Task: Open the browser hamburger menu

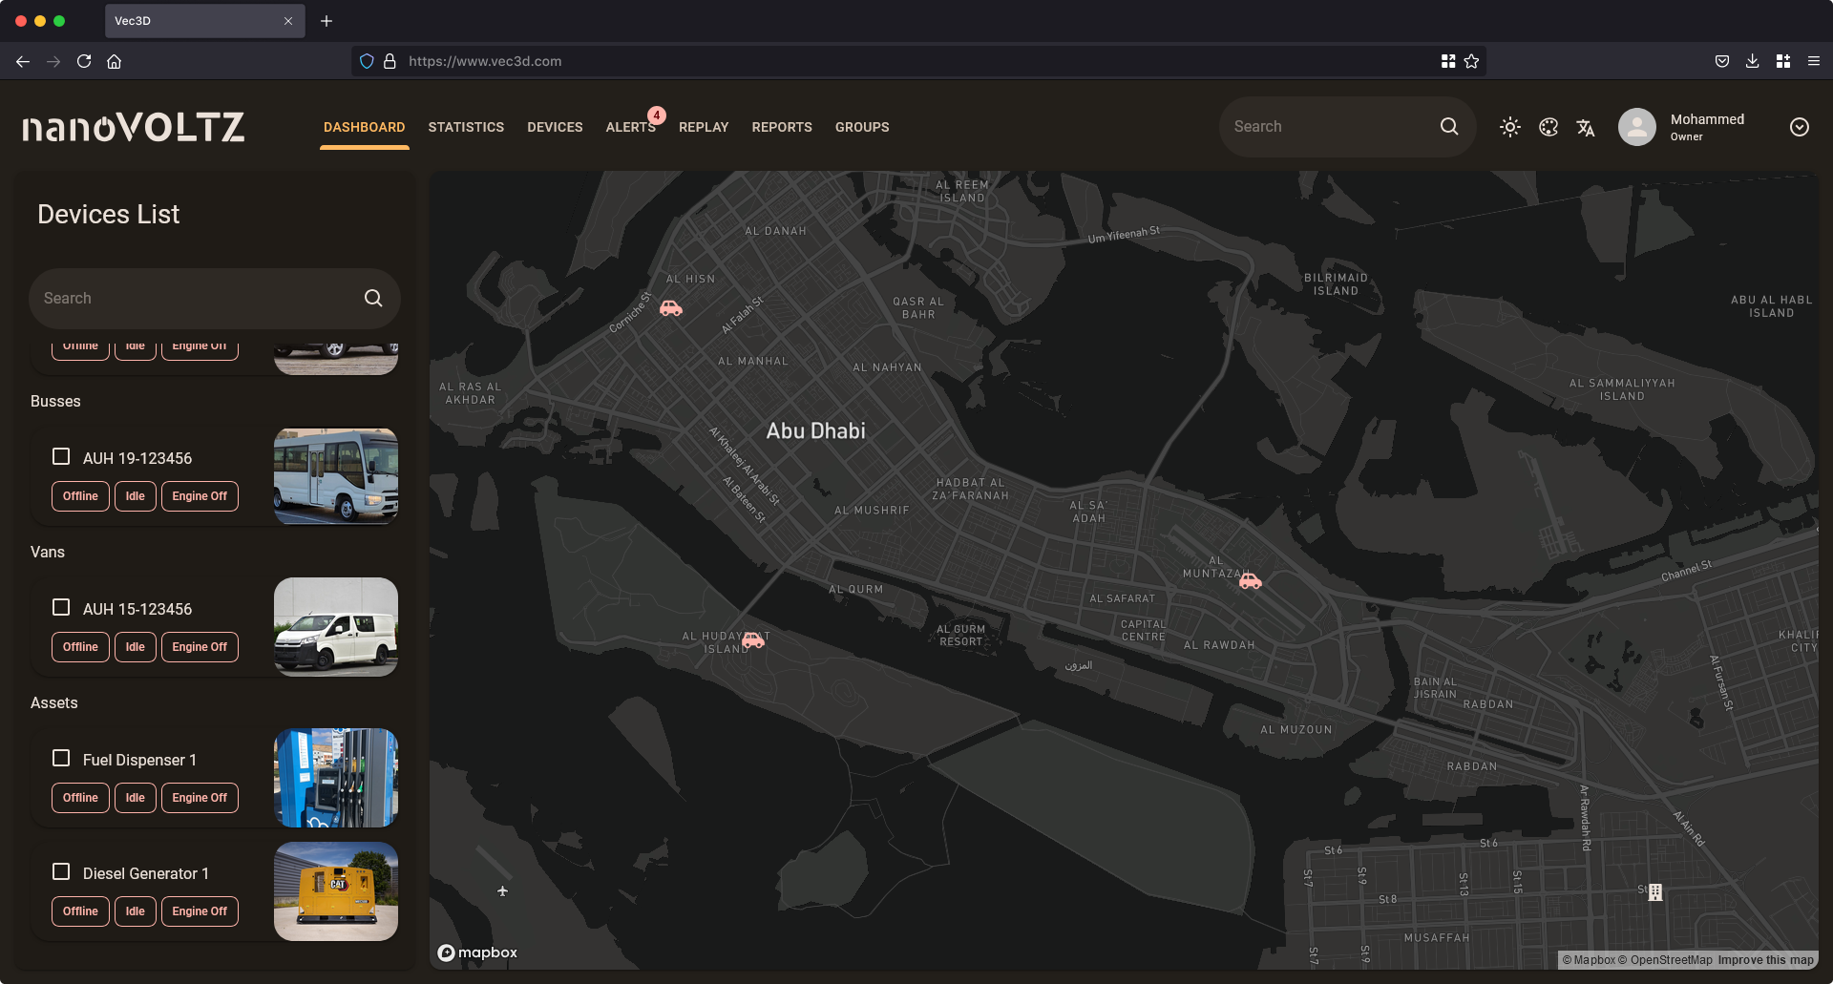Action: [x=1813, y=61]
